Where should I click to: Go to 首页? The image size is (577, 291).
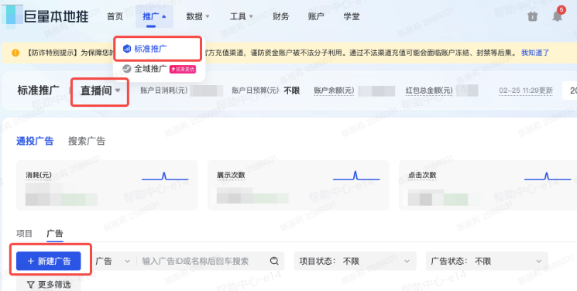coord(115,16)
